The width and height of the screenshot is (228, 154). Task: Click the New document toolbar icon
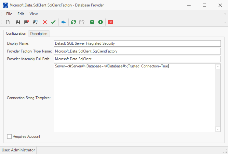(x=8, y=22)
